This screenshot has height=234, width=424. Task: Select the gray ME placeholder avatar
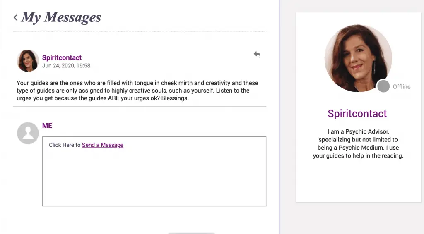pos(28,133)
